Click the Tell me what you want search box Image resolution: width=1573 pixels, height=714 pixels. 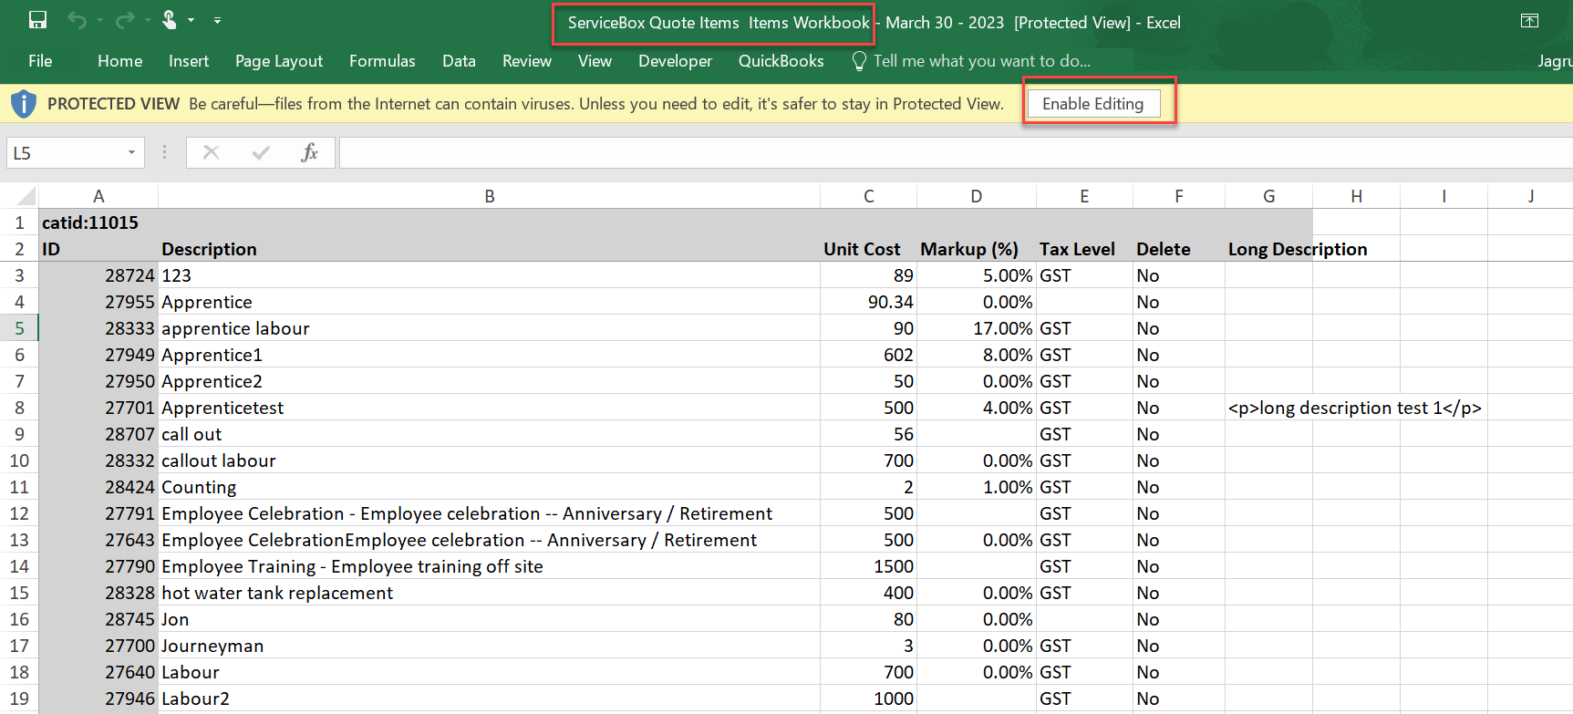980,61
